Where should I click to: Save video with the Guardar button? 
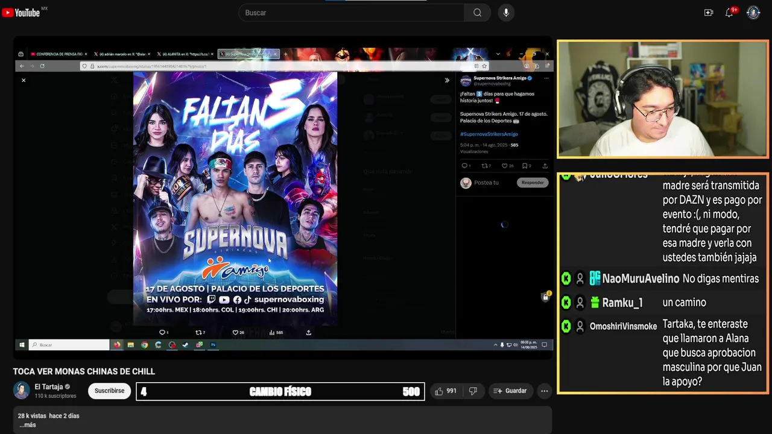[510, 391]
